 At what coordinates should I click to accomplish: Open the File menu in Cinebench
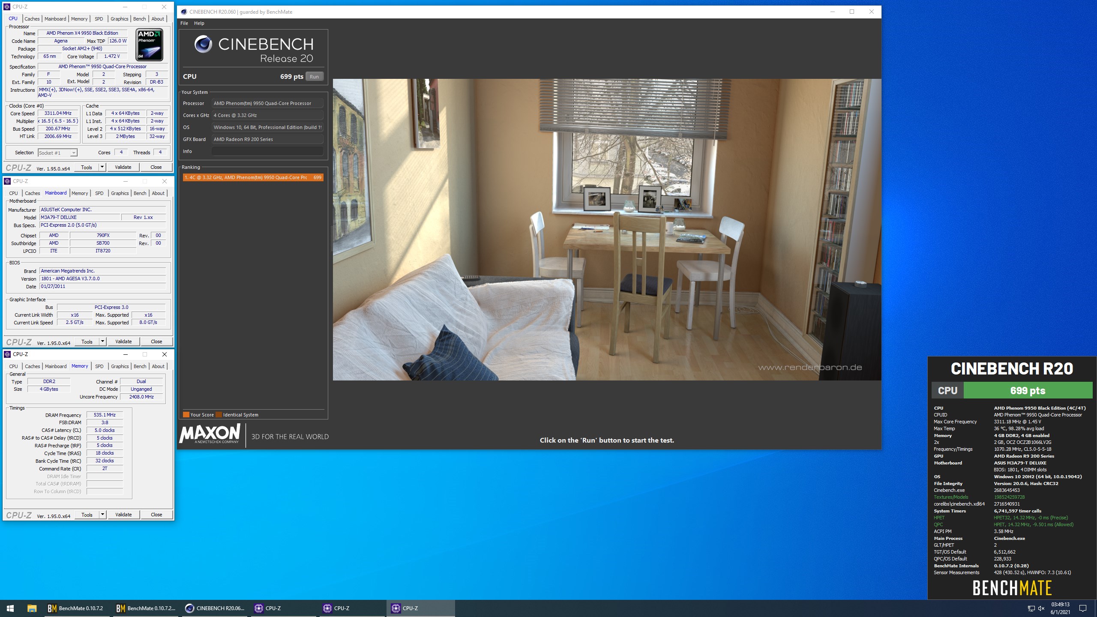point(184,23)
